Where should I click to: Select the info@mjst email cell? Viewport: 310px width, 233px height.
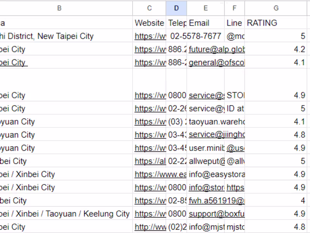click(x=206, y=227)
